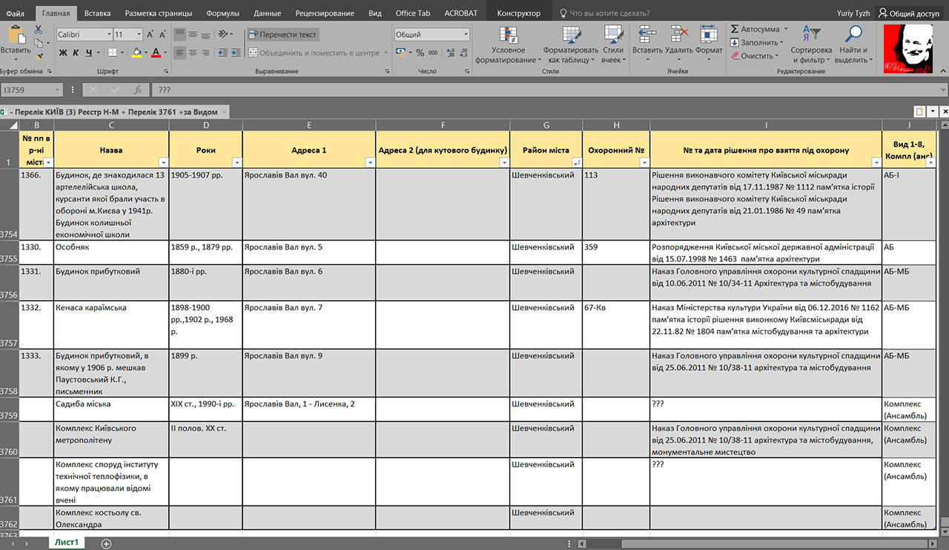The height and width of the screenshot is (550, 949).
Task: Toggle Wrap Text (Перенести текст)
Action: 282,35
